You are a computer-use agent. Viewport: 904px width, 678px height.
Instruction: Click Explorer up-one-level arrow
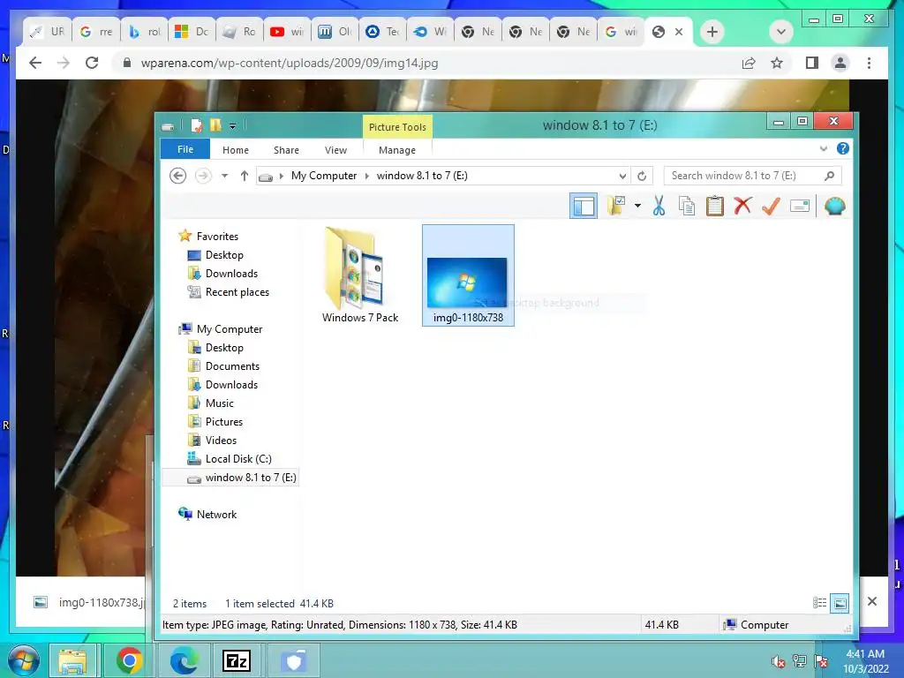pyautogui.click(x=245, y=176)
